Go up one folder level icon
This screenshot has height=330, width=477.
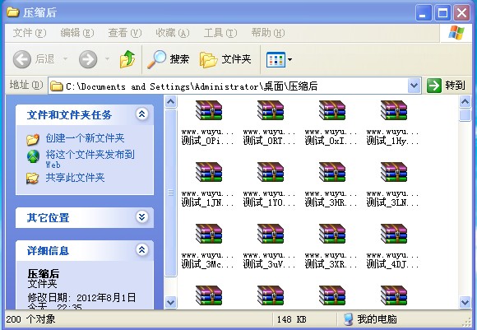point(127,59)
